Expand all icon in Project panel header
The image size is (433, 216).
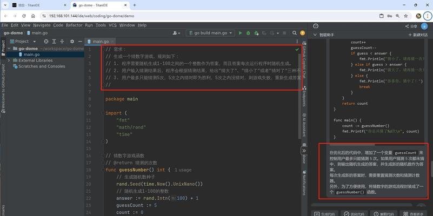pyautogui.click(x=54, y=42)
